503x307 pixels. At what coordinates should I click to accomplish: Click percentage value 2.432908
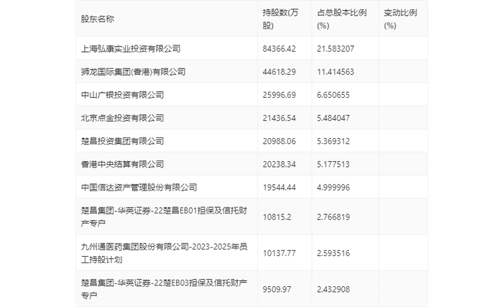(x=333, y=289)
